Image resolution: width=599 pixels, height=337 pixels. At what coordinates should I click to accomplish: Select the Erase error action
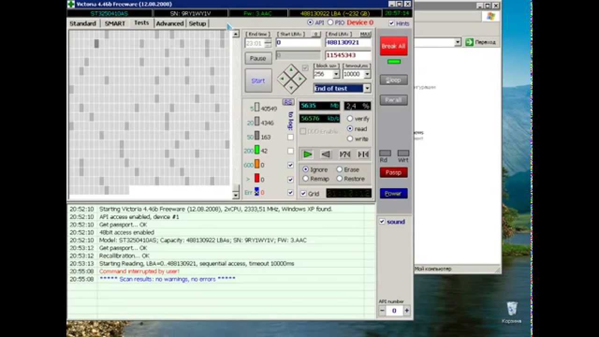[x=339, y=169]
